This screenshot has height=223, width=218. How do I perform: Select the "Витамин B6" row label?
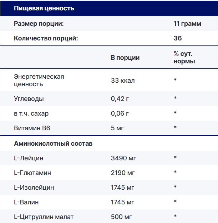tap(32, 128)
